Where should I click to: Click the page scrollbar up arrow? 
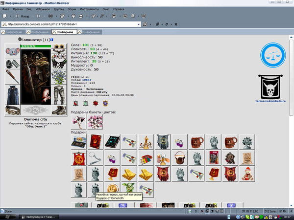pyautogui.click(x=291, y=37)
